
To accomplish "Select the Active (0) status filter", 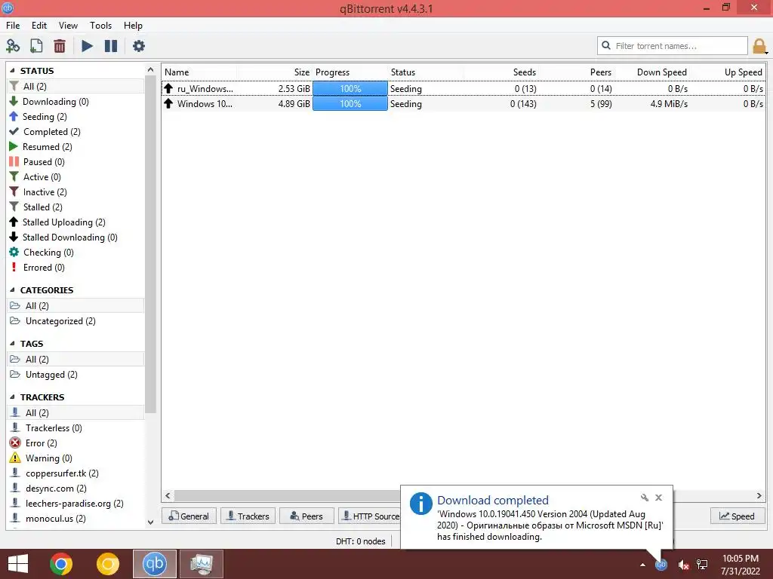I will click(x=76, y=177).
